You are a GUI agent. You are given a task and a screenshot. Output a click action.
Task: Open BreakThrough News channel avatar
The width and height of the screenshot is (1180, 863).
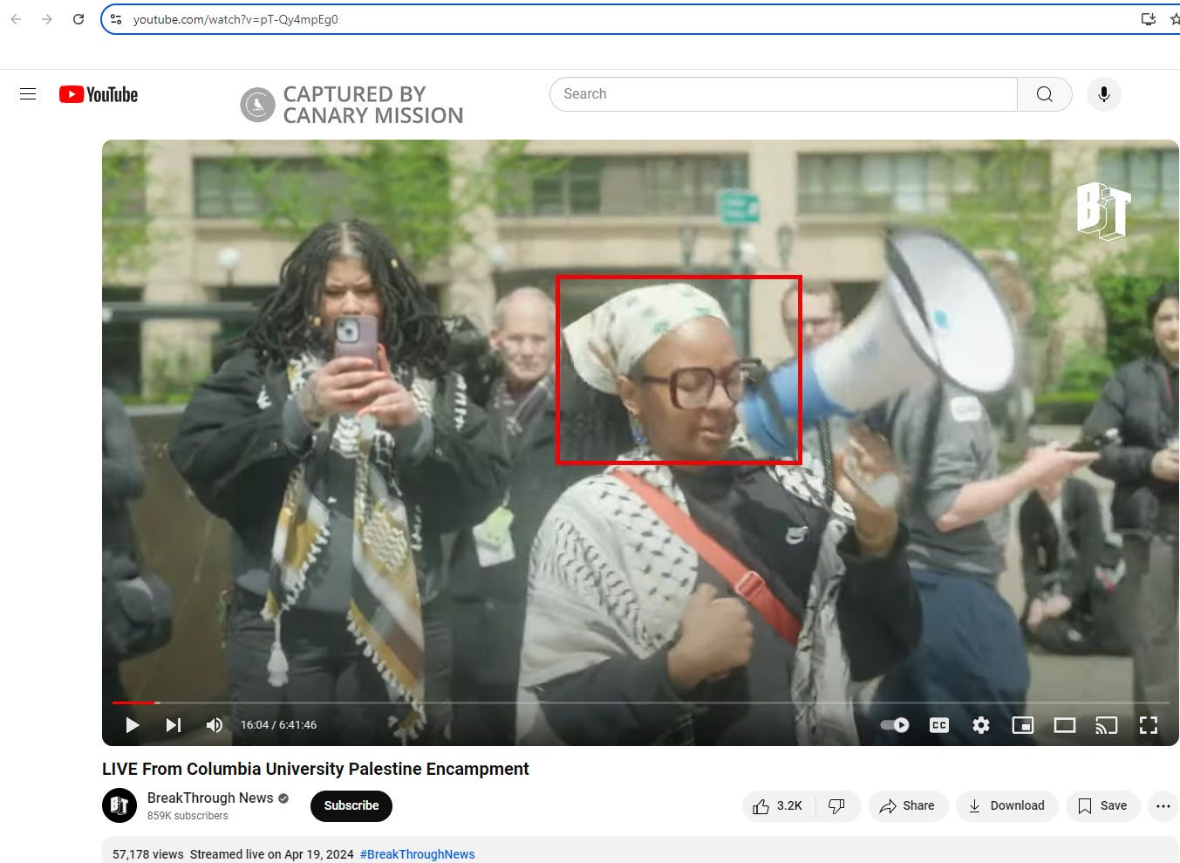119,805
